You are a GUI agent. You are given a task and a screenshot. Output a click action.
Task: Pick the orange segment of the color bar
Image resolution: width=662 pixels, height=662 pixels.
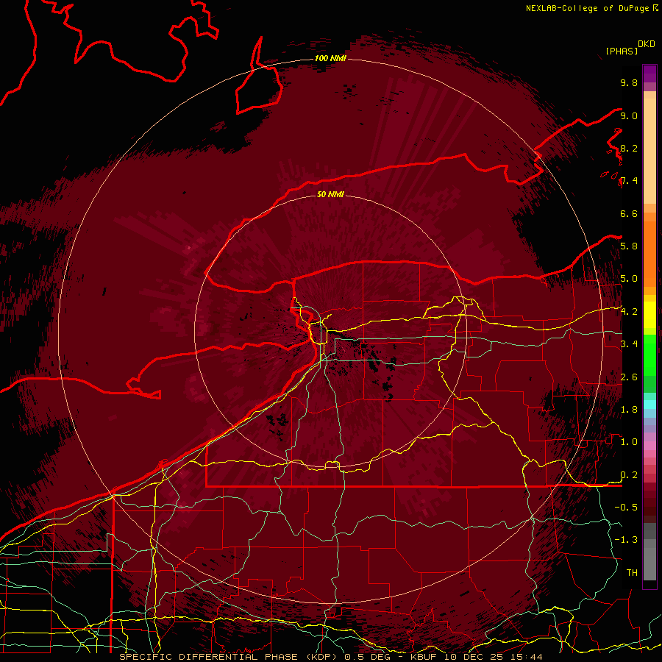(x=649, y=253)
